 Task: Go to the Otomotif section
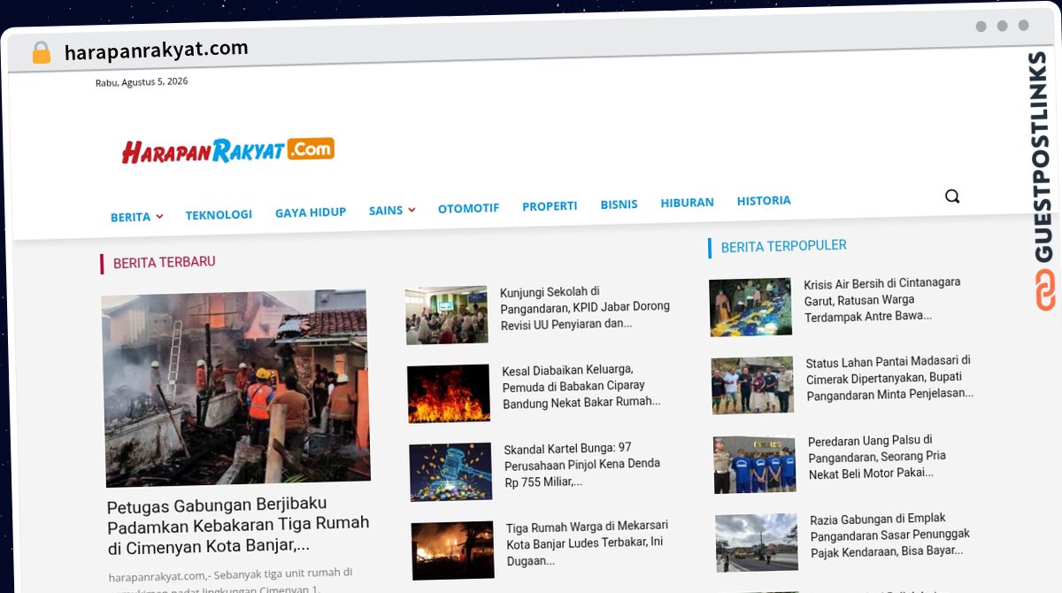[468, 208]
